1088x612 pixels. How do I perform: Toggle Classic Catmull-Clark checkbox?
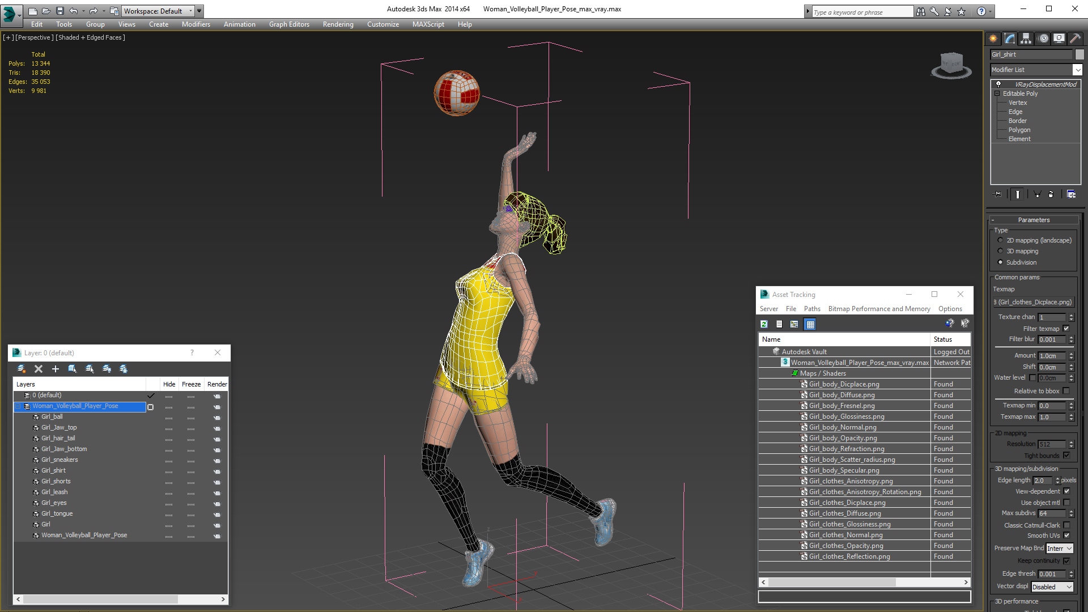tap(1066, 525)
